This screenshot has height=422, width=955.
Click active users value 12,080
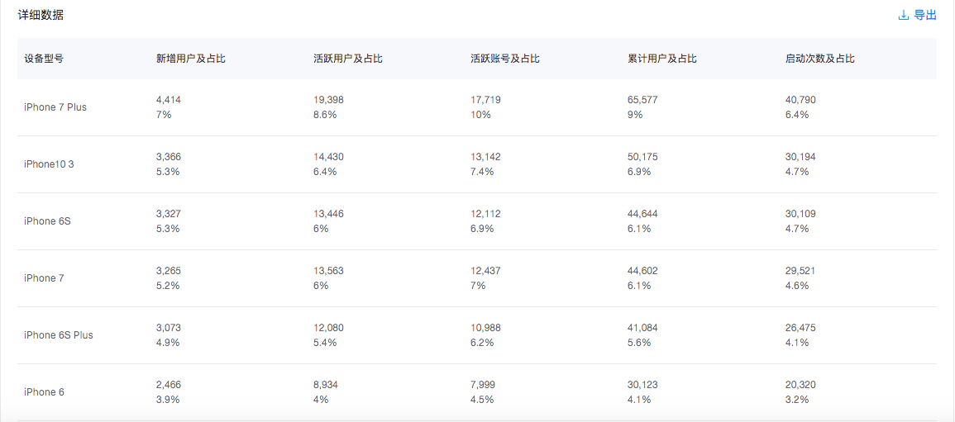tap(328, 328)
